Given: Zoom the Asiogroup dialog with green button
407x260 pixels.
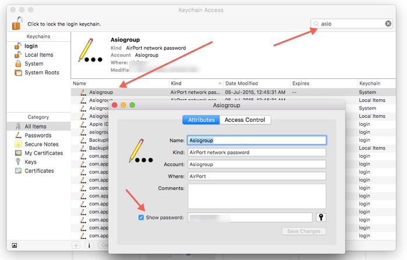Looking at the screenshot, I should (132, 105).
